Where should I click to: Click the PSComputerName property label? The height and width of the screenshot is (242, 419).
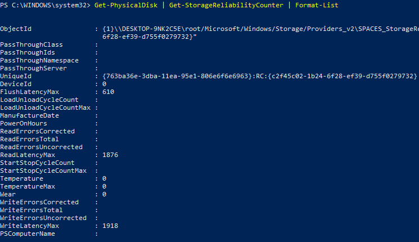28,234
